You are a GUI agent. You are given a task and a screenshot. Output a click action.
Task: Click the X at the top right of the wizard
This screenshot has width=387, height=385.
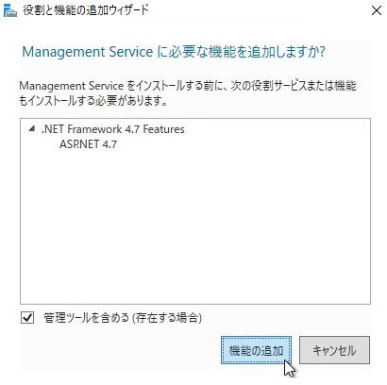[377, 10]
